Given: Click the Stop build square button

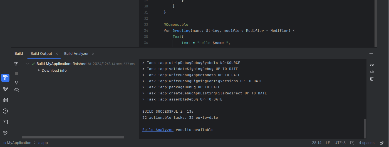Looking at the screenshot, I should coord(16,73).
